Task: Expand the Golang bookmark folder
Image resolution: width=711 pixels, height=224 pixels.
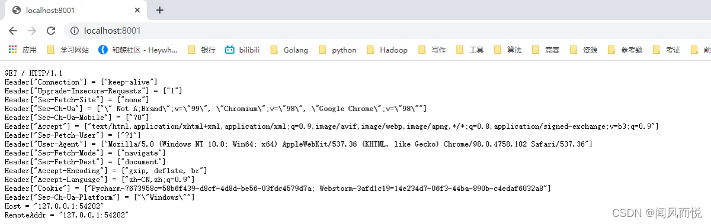Action: pos(289,50)
